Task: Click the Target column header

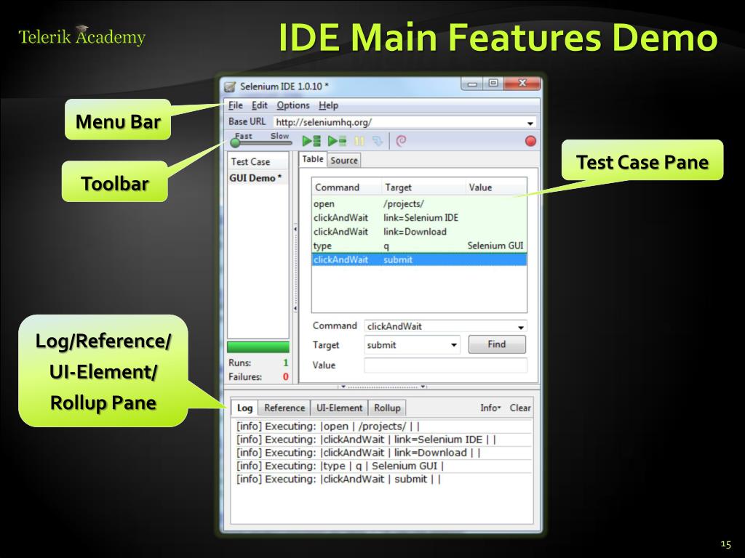Action: [x=423, y=187]
